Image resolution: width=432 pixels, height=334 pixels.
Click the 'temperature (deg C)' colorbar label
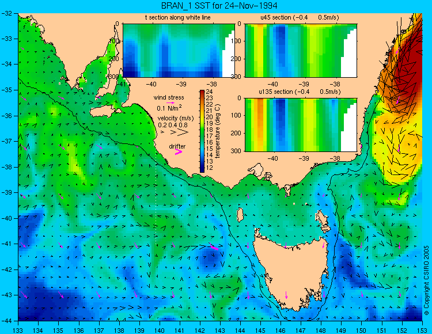pos(218,131)
